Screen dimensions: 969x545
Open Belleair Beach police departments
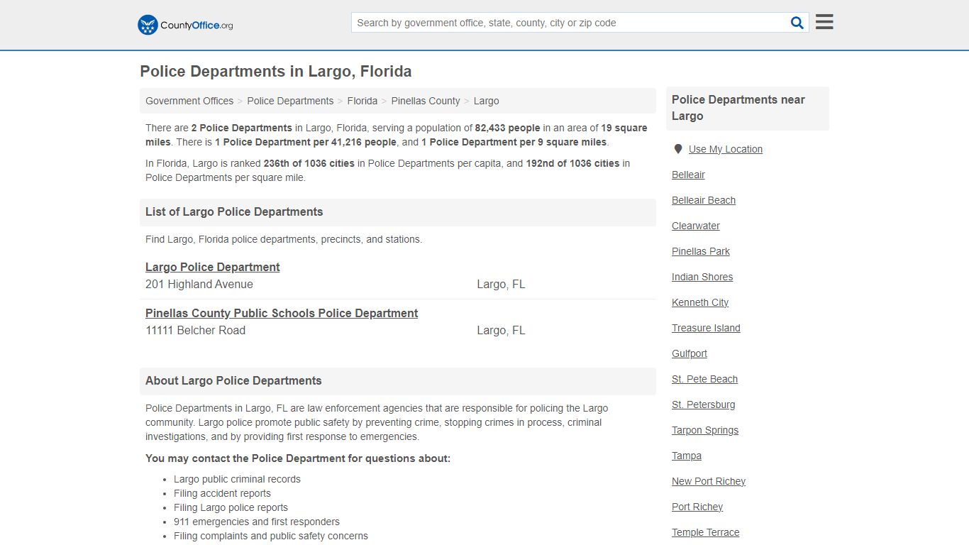tap(704, 200)
